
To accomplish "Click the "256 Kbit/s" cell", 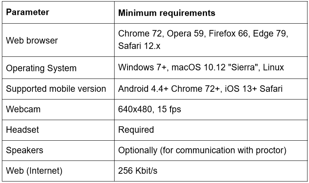I will click(138, 171).
